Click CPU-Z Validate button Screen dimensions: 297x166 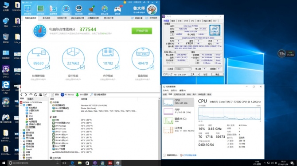(206, 75)
